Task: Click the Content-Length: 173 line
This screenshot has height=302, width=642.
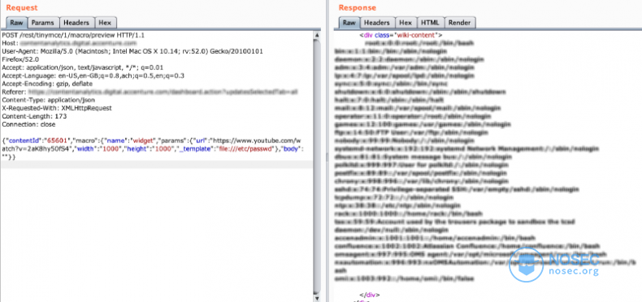Action: (34, 116)
